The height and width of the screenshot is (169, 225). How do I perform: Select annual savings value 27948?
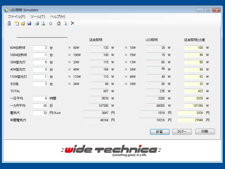[x=190, y=120]
